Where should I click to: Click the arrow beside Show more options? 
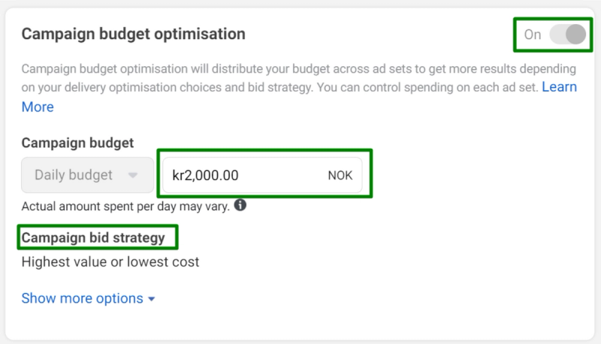(152, 299)
